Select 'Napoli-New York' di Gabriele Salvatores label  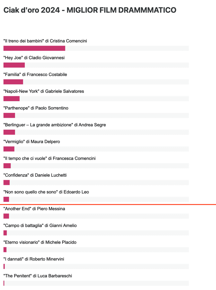point(44,91)
